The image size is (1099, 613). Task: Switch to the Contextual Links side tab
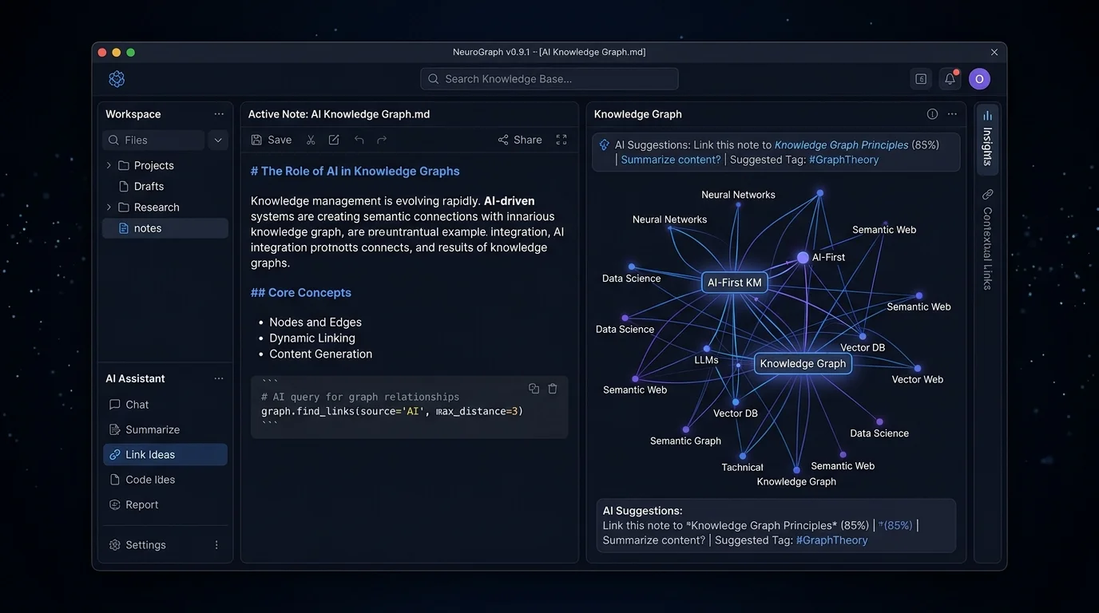(987, 239)
